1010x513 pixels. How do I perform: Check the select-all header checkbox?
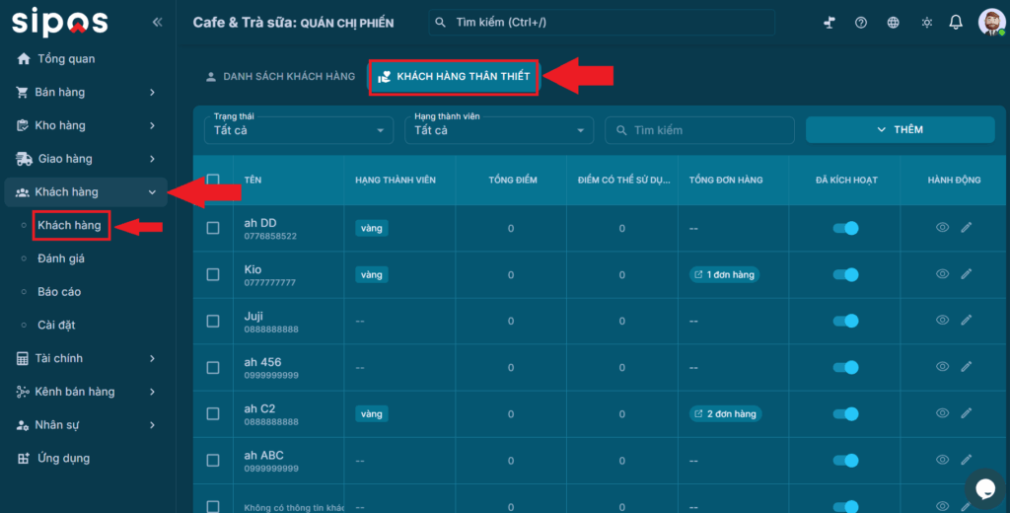pos(213,180)
